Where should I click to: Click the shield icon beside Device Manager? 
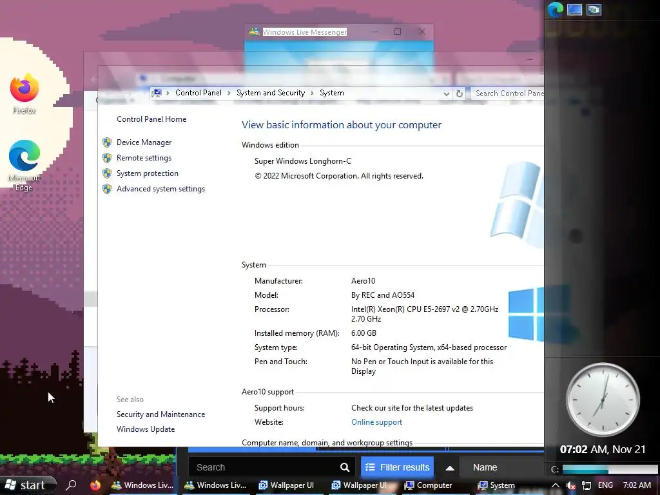[x=107, y=142]
